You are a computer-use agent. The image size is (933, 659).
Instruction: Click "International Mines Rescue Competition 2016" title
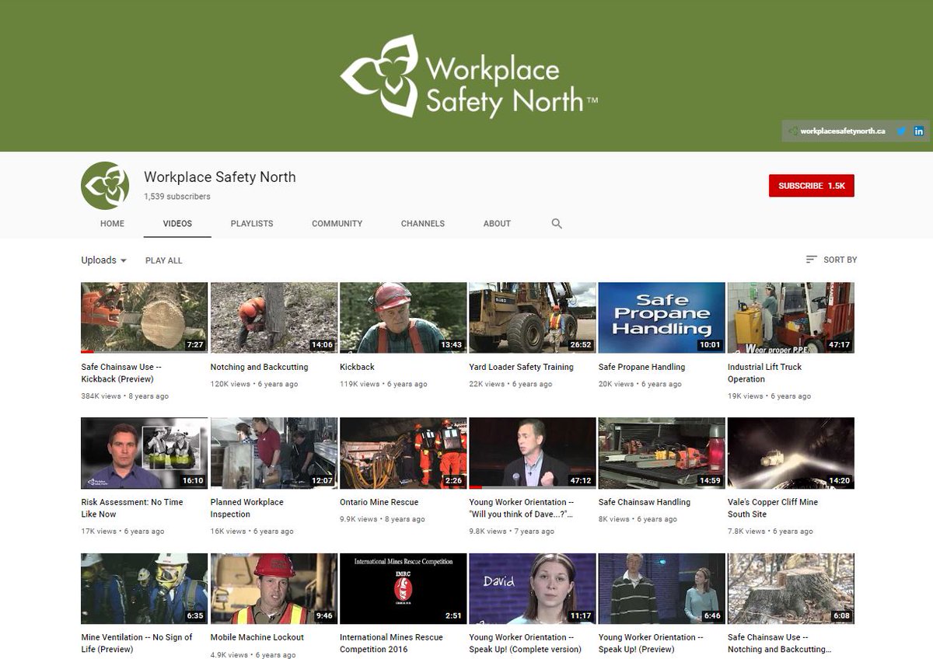click(x=391, y=643)
